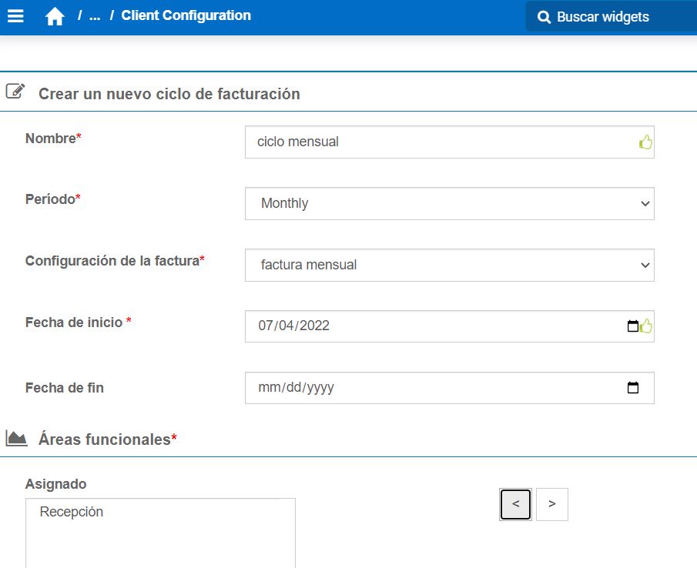The width and height of the screenshot is (697, 568).
Task: Select Recepción in the Asignado list
Action: click(x=73, y=511)
